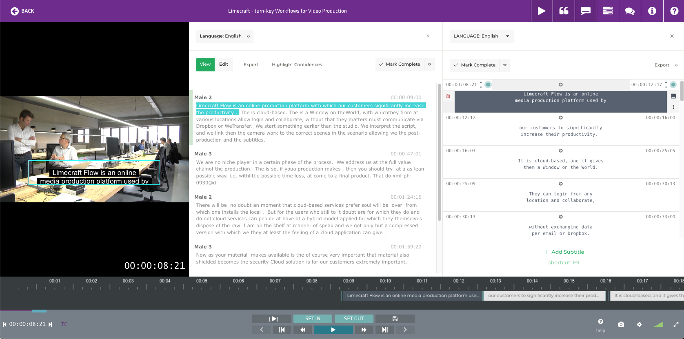Close the subtitle panel with the X
This screenshot has width=684, height=339.
point(672,36)
